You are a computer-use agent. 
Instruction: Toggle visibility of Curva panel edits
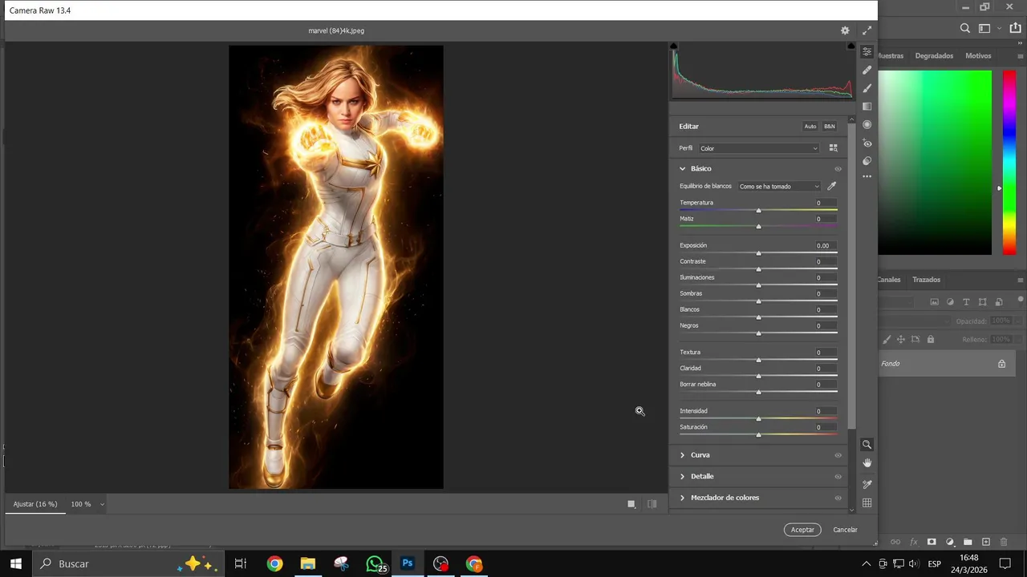838,455
